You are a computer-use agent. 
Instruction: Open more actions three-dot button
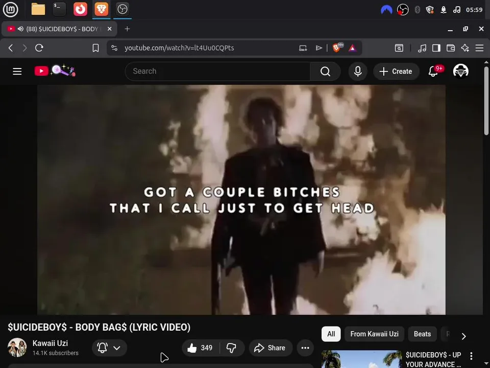305,348
